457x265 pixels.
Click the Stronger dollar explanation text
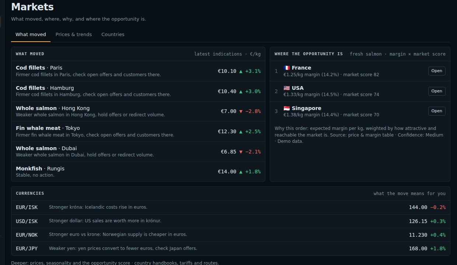tap(105, 221)
